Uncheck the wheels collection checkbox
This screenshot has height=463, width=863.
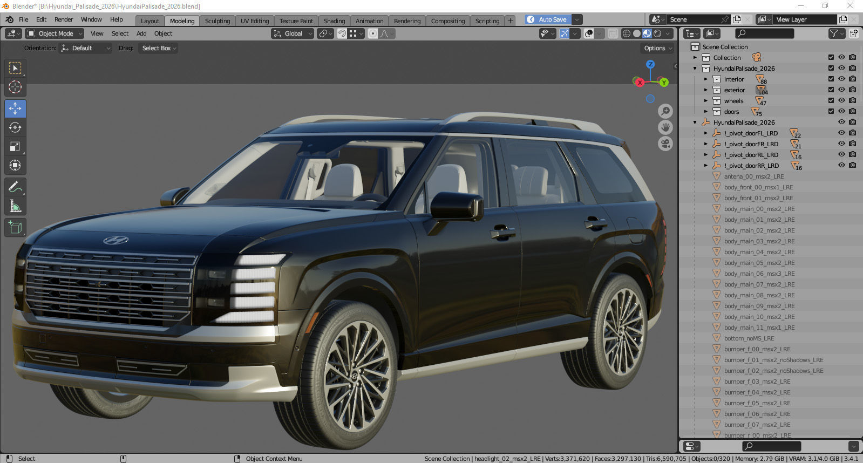pos(831,101)
